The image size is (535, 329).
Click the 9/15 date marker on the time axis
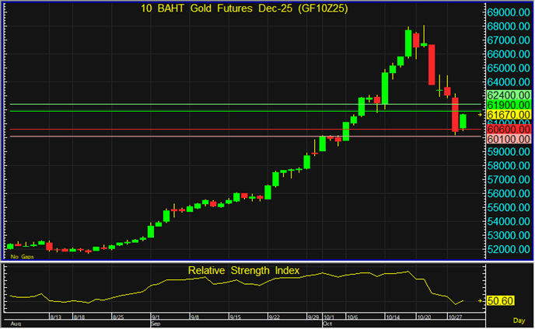click(235, 317)
